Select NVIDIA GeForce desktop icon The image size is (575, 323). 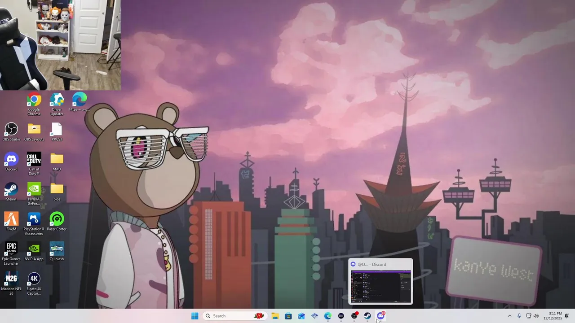(34, 194)
